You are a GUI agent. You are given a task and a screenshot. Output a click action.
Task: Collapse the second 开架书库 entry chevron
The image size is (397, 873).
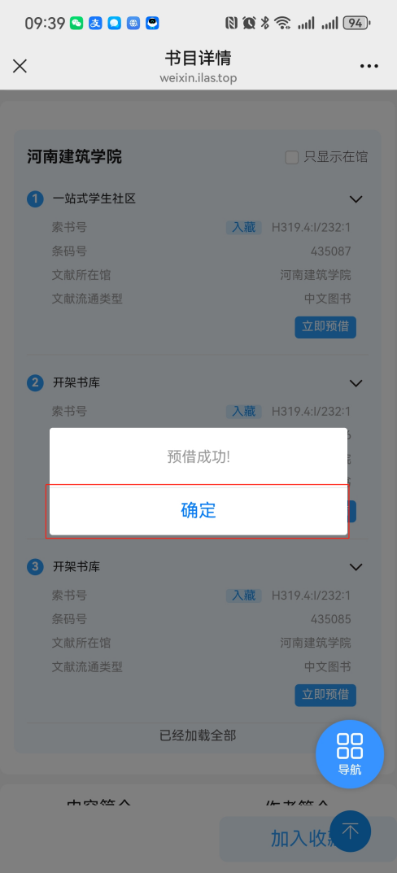[x=356, y=383]
